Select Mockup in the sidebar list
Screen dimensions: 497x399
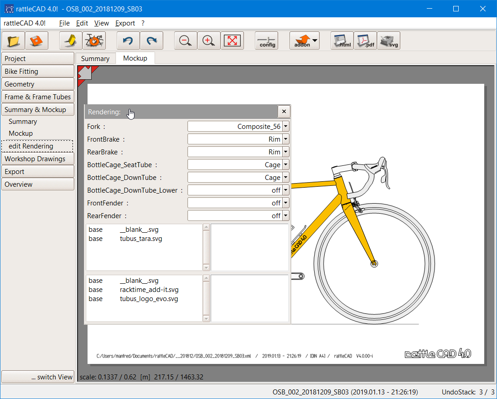[21, 133]
